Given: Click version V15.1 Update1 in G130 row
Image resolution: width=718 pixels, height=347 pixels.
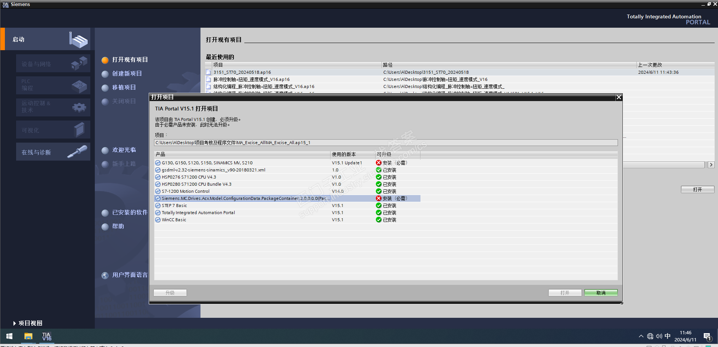Looking at the screenshot, I should point(347,163).
